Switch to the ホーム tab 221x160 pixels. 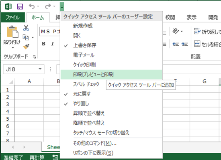tap(38, 17)
